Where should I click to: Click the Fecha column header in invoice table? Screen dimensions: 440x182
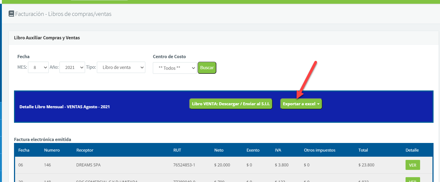click(x=24, y=150)
